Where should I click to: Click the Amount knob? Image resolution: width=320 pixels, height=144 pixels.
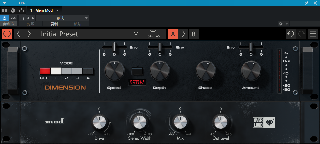[251, 71]
